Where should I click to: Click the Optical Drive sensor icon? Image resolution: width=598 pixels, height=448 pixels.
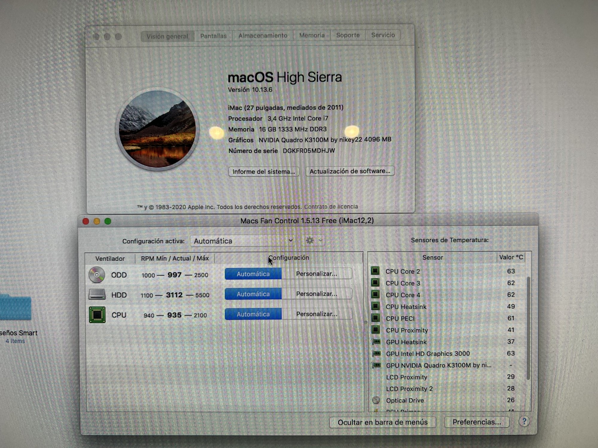tap(376, 400)
